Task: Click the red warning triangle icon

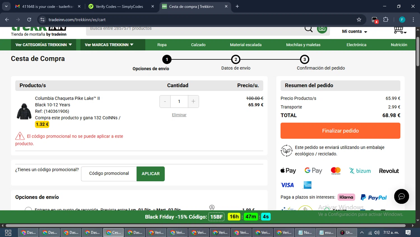Action: click(20, 136)
